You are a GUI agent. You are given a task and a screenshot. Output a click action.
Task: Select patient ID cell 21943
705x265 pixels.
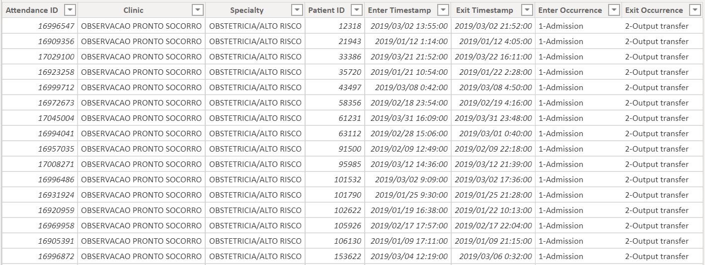point(350,41)
